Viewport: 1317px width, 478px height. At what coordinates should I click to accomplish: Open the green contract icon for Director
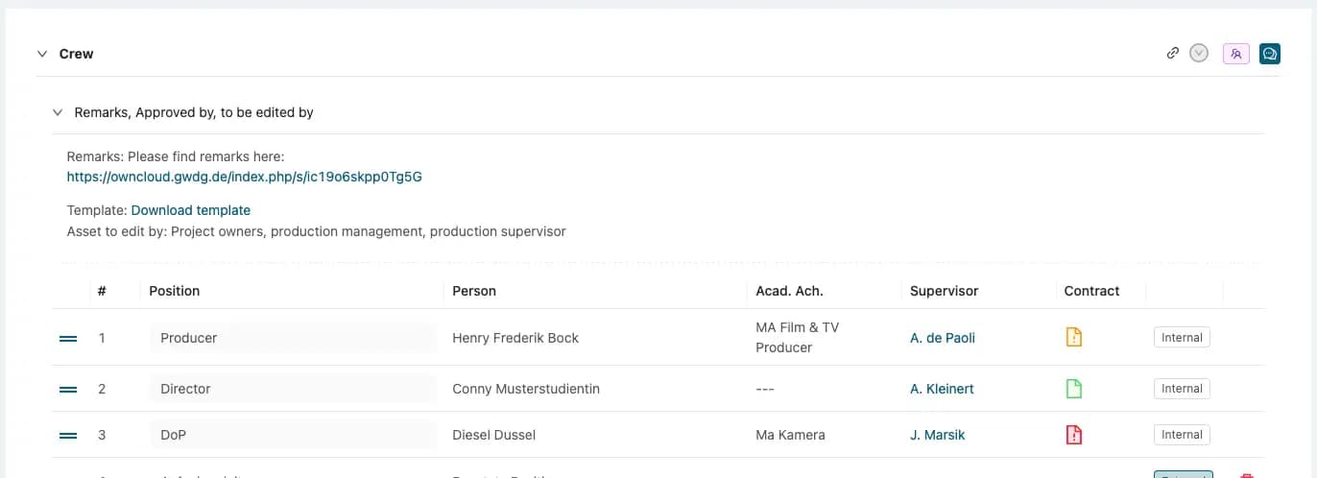[1074, 389]
